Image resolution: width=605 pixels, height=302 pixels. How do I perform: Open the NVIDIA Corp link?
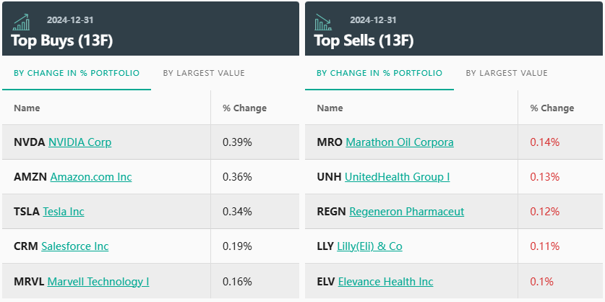coord(80,142)
